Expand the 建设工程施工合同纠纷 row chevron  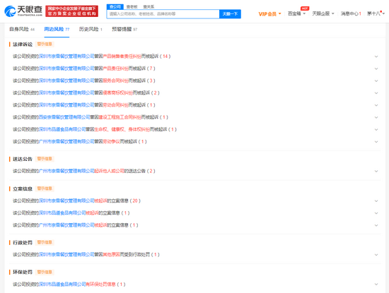click(376, 117)
